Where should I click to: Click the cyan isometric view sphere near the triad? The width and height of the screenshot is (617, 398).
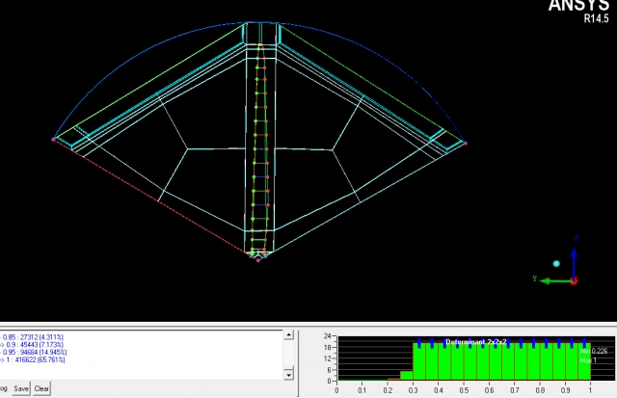(556, 263)
